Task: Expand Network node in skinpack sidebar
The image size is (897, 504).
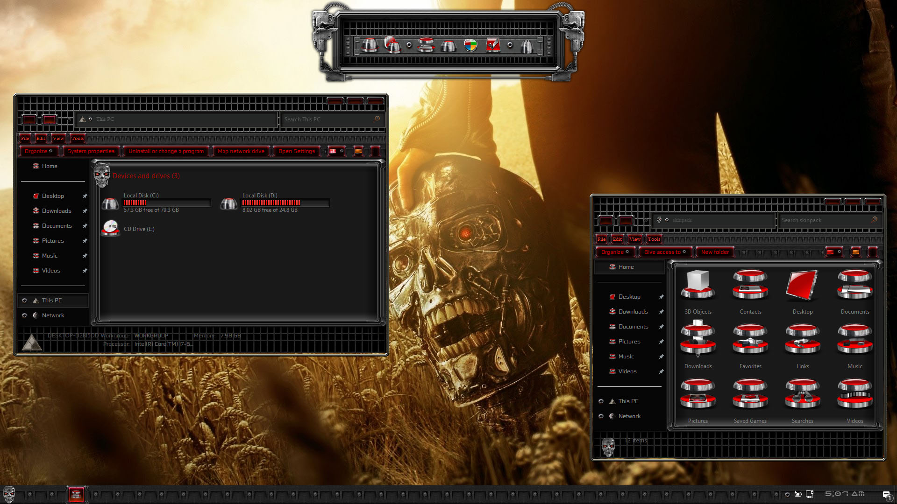Action: pos(601,416)
